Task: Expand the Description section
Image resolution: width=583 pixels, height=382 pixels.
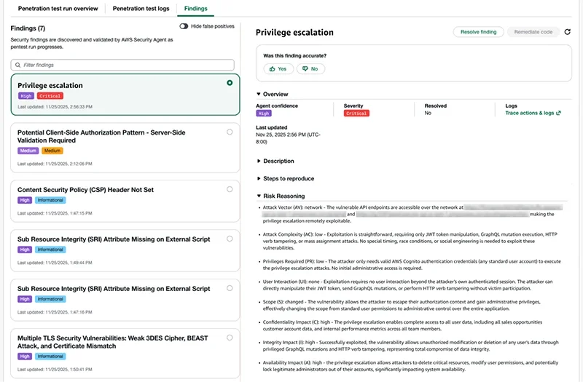Action: point(278,161)
